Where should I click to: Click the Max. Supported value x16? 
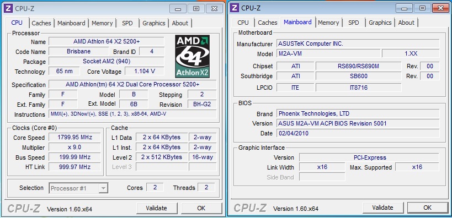(417, 167)
